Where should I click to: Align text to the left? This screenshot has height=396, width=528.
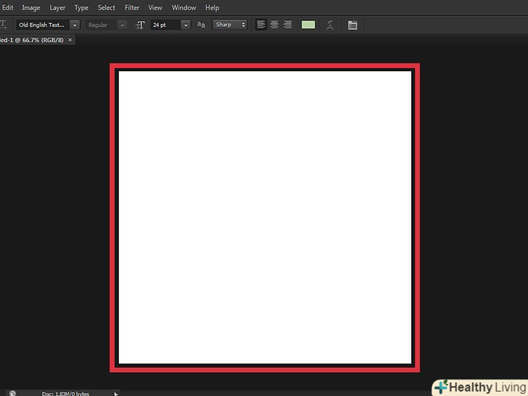(x=261, y=25)
